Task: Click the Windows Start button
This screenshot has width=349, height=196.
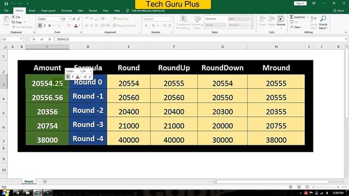Action: tap(5, 192)
